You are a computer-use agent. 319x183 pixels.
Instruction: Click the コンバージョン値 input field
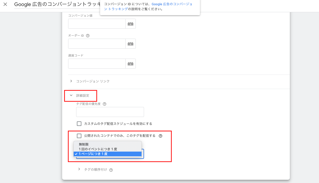(x=97, y=24)
